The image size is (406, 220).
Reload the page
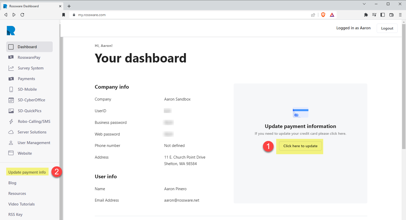22,15
